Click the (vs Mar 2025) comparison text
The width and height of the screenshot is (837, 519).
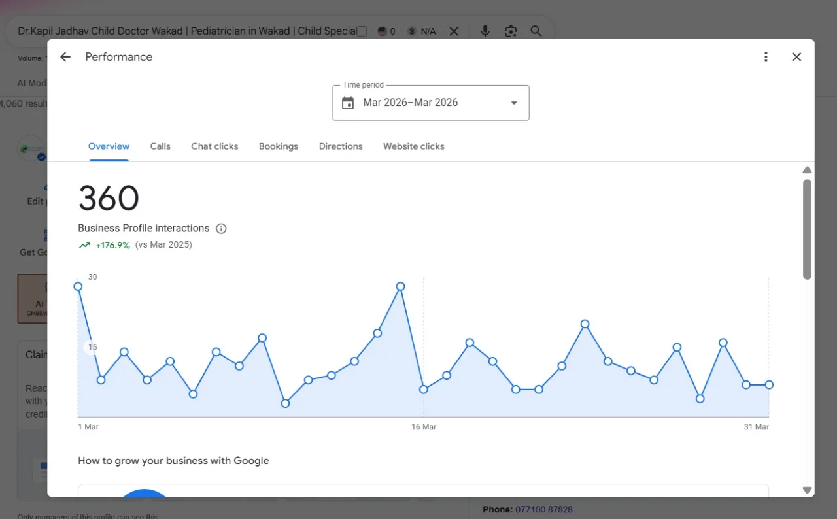coord(163,245)
